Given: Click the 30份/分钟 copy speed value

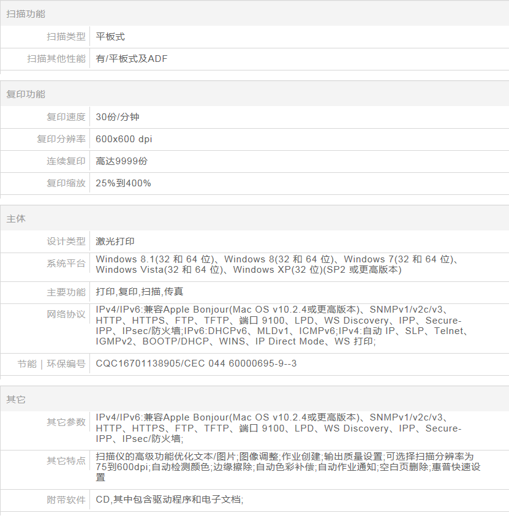Looking at the screenshot, I should click(118, 117).
